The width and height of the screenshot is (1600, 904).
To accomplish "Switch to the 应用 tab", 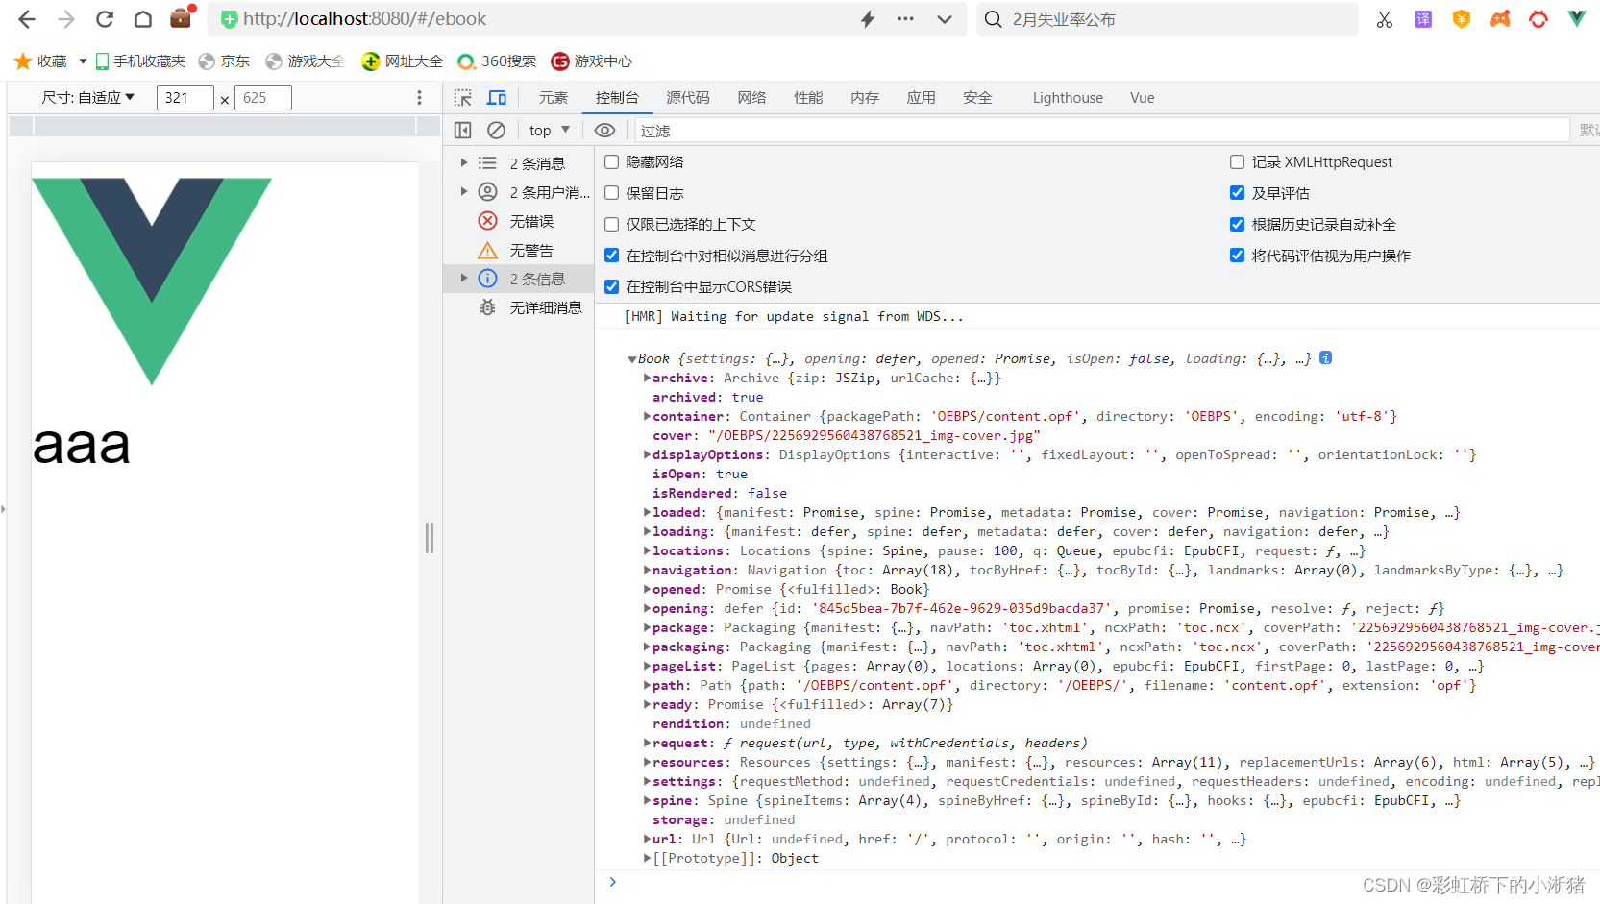I will (x=921, y=98).
